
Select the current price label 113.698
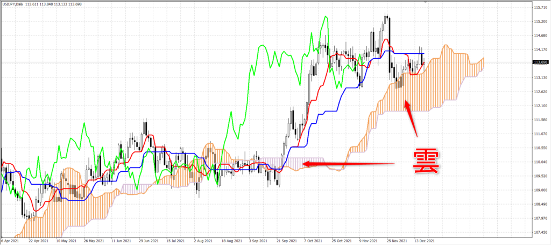pos(541,62)
